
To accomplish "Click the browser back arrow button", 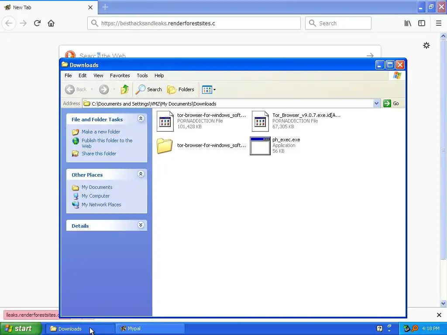I will point(9,23).
